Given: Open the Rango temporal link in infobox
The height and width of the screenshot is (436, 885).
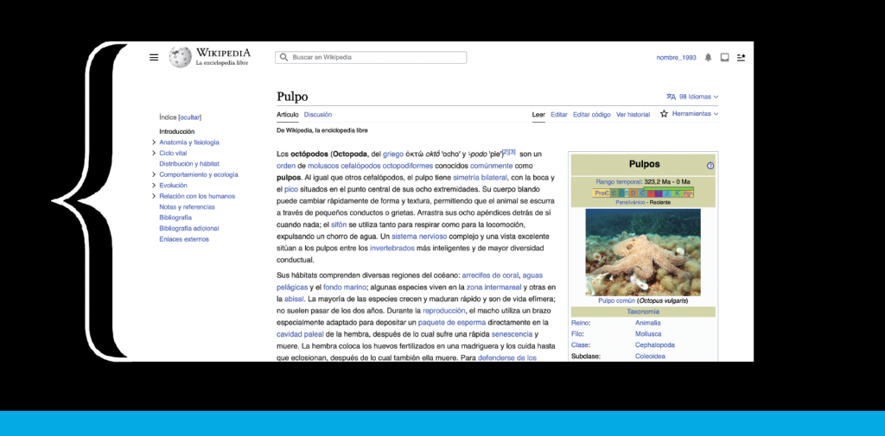Looking at the screenshot, I should point(619,182).
